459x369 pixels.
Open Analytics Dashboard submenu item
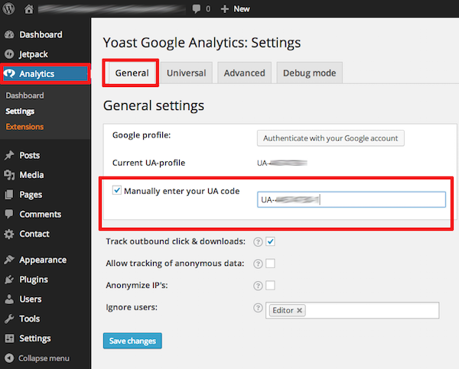pos(25,95)
